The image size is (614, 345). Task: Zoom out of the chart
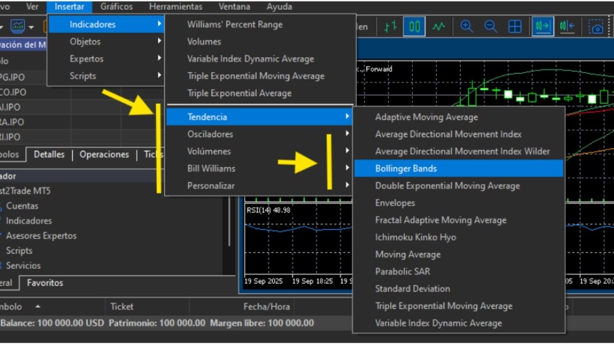[x=491, y=27]
